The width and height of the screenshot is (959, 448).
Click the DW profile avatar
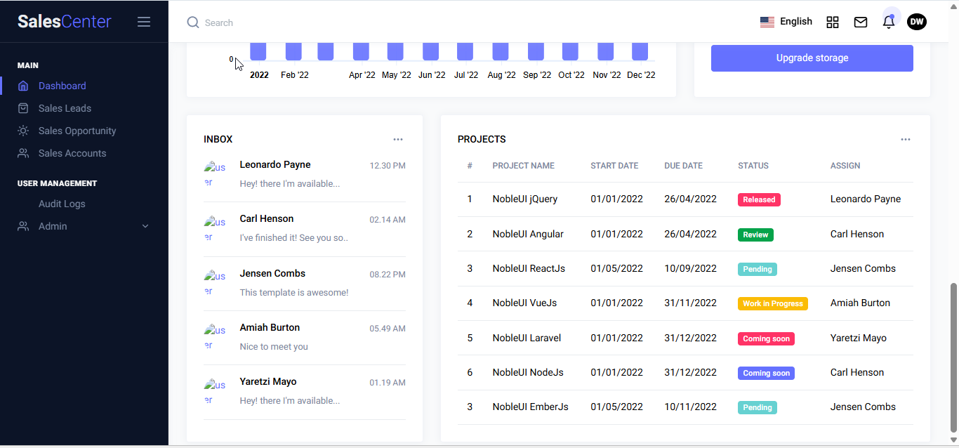[x=917, y=22]
